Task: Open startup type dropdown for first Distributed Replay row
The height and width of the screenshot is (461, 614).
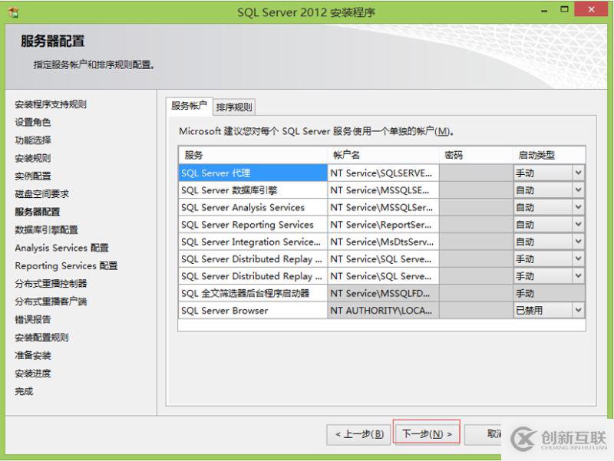Action: [x=579, y=258]
